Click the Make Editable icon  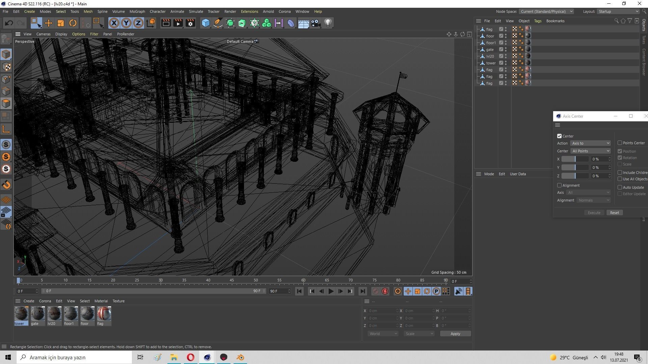tap(6, 40)
